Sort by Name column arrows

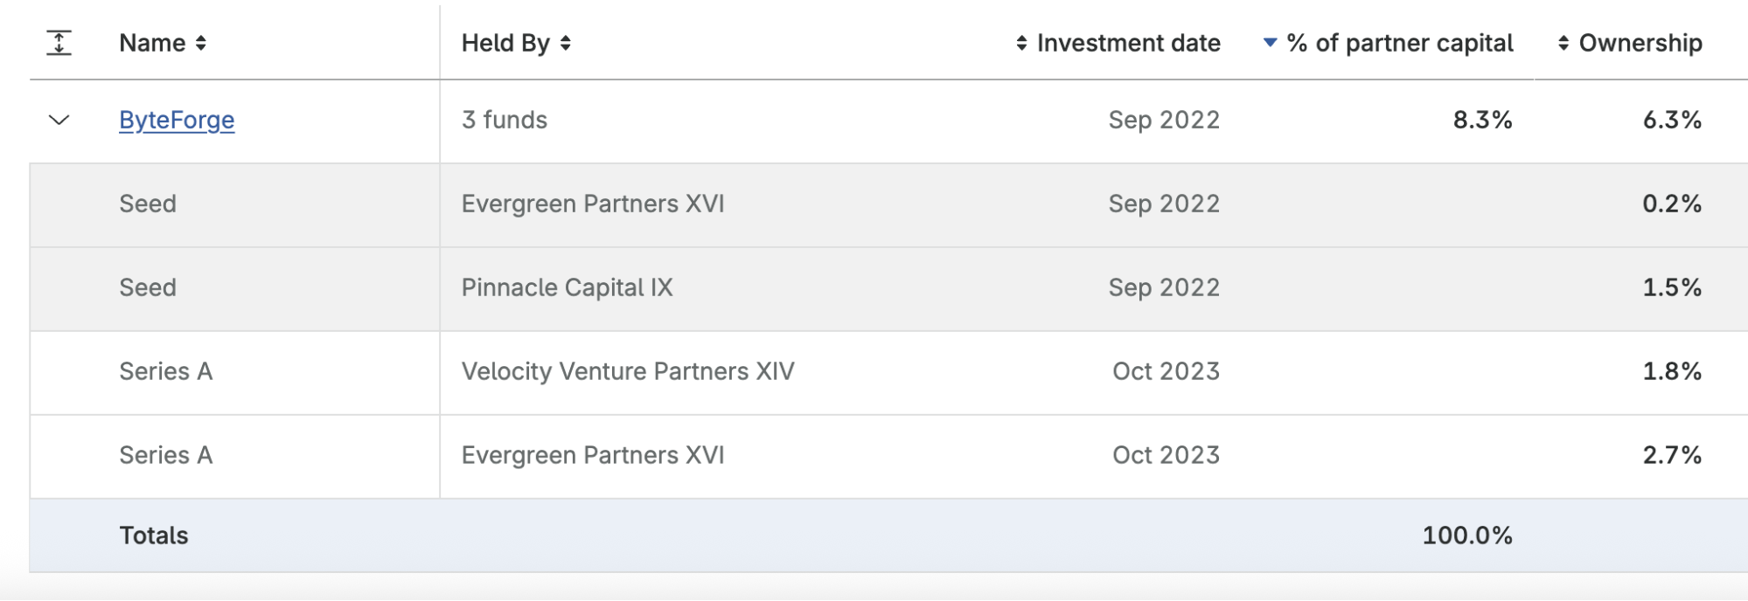[x=201, y=43]
